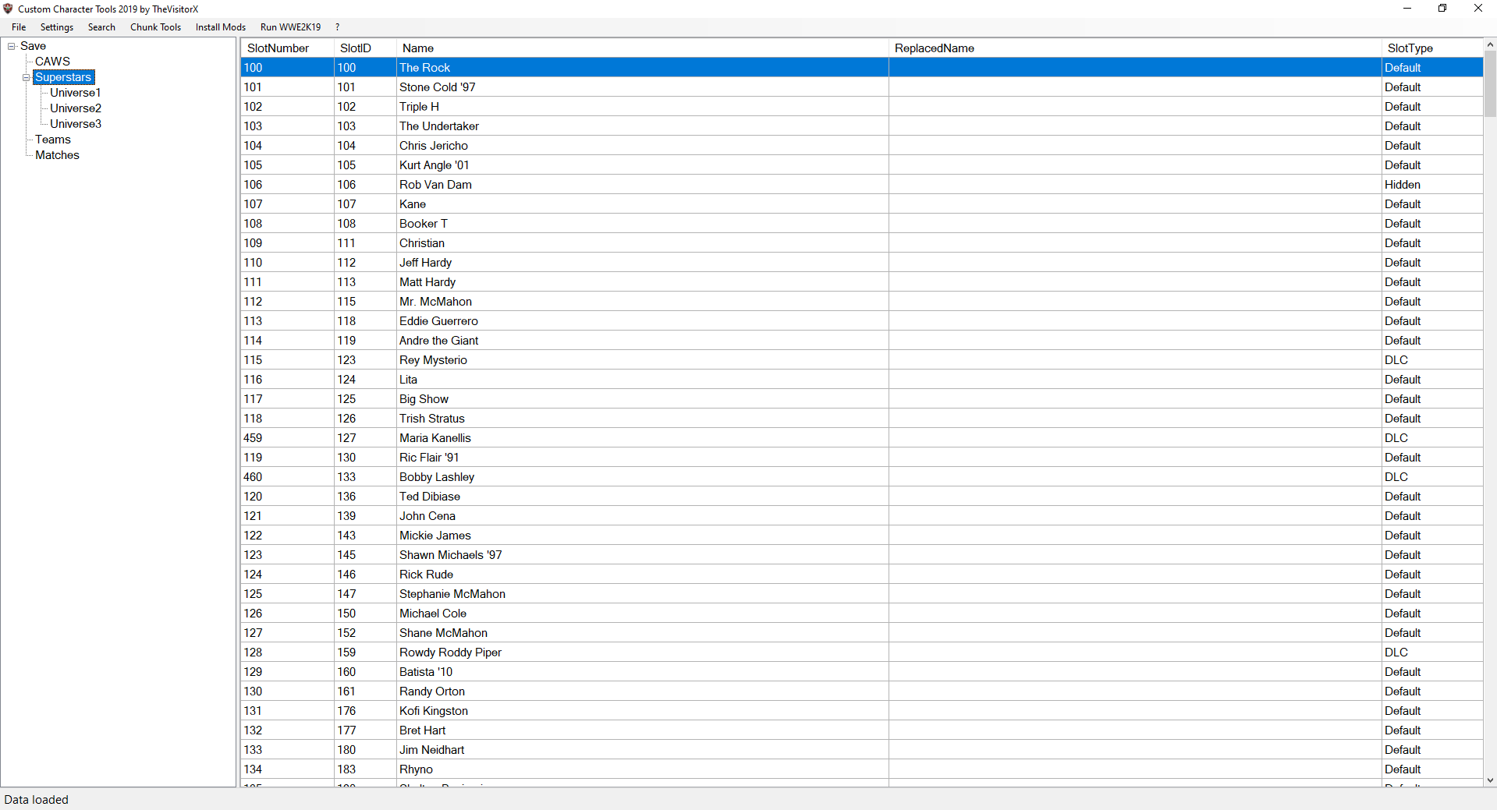Select Rick Rude row
The image size is (1497, 810).
[861, 575]
